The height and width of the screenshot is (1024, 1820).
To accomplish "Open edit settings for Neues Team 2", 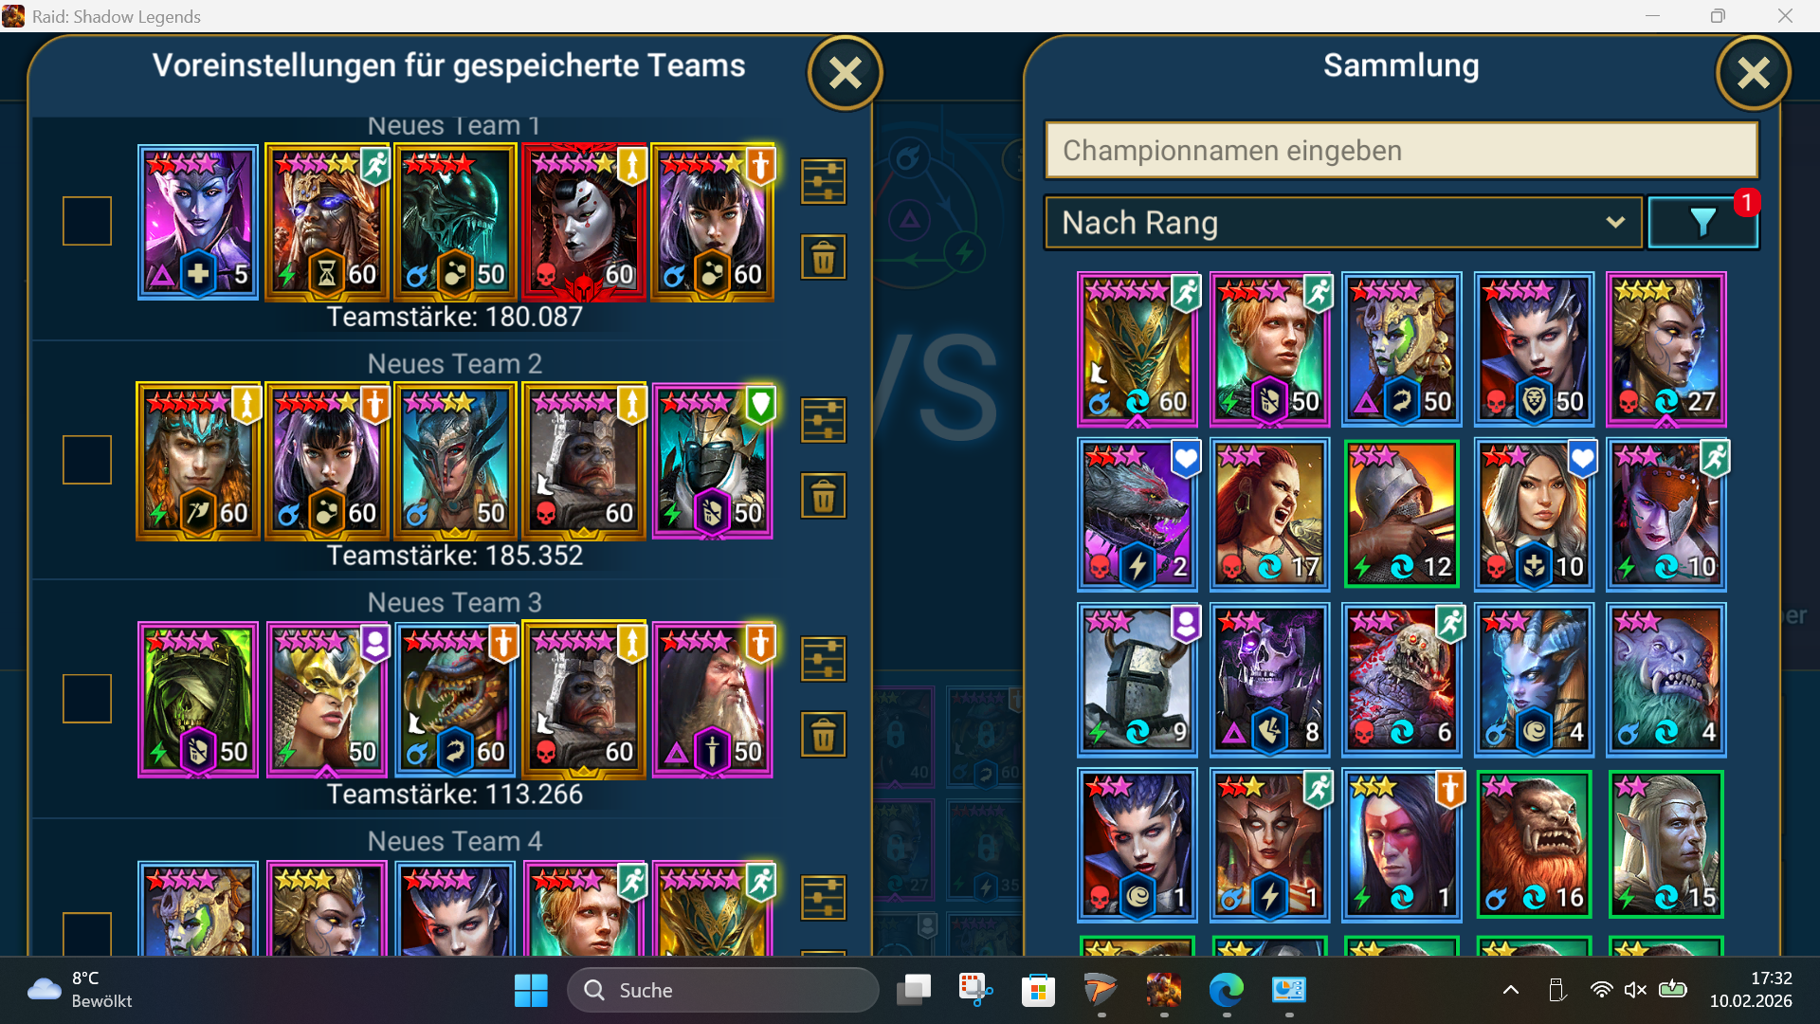I will [x=823, y=420].
